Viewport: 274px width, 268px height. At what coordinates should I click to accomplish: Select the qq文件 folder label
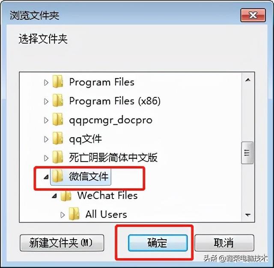pos(86,139)
